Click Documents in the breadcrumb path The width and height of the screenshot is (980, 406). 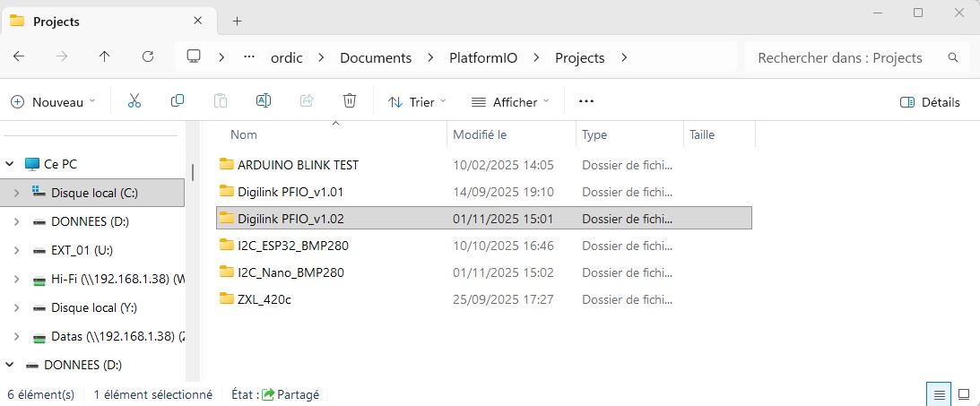[375, 57]
